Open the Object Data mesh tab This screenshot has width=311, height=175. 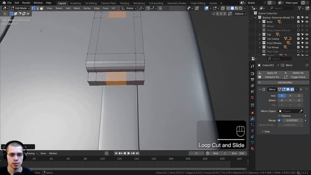click(253, 142)
